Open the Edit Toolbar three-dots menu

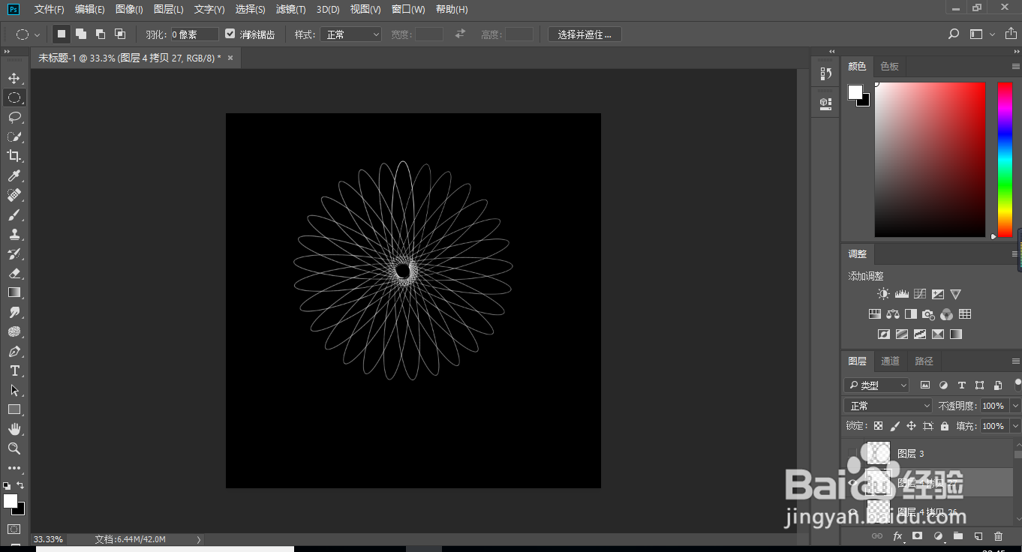tap(14, 468)
